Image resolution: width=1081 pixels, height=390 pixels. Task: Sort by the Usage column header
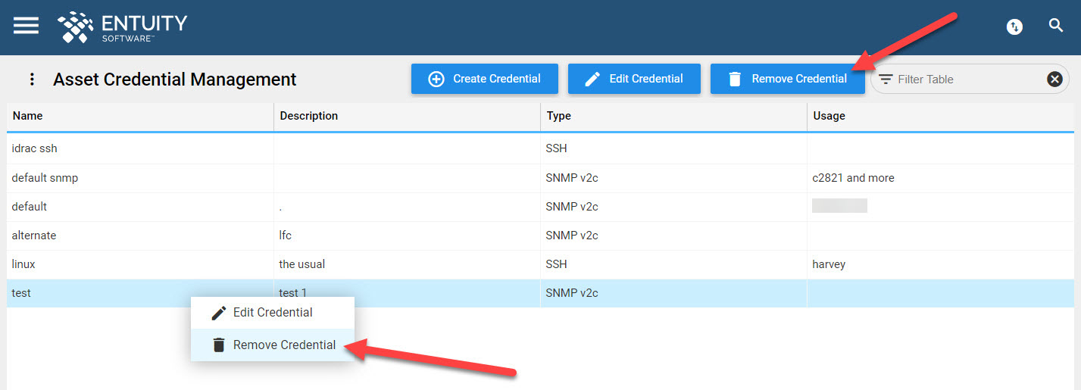(940, 116)
